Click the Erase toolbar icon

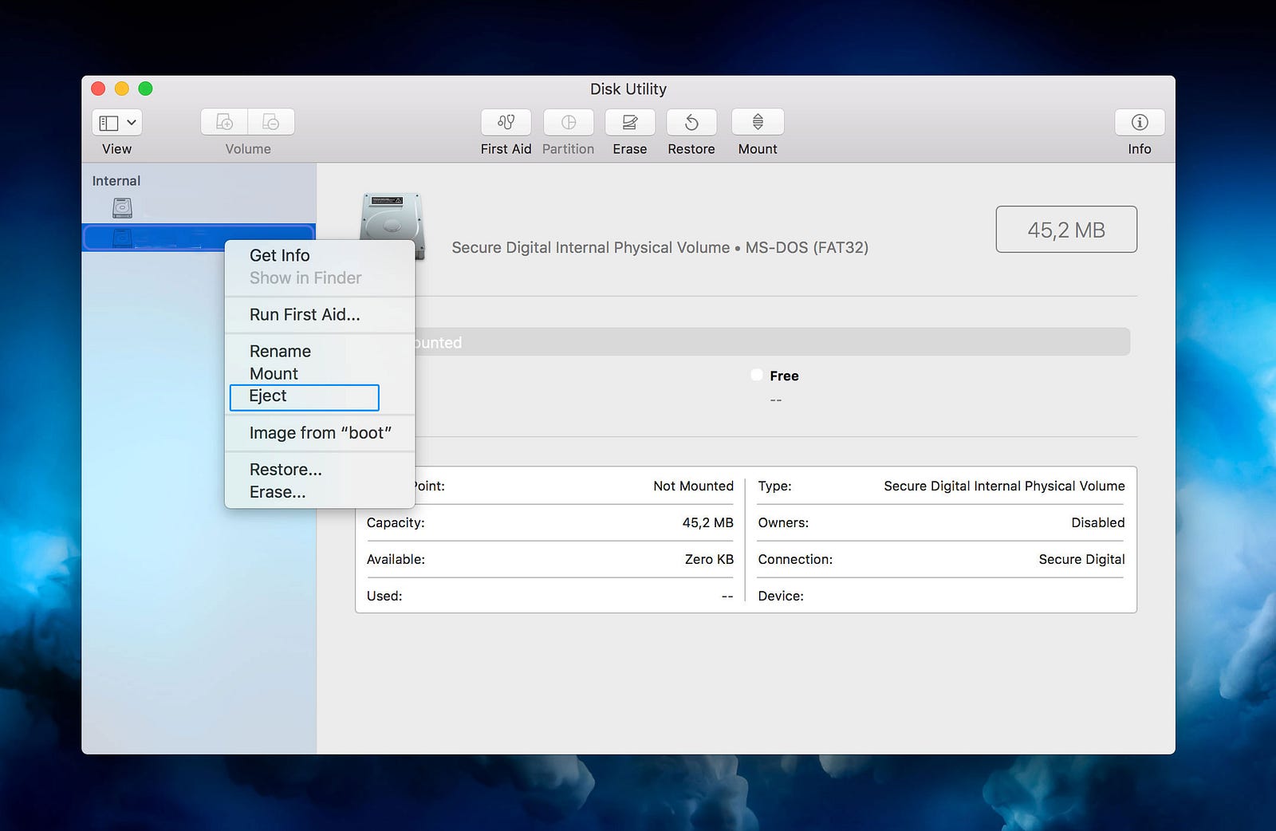(x=630, y=122)
